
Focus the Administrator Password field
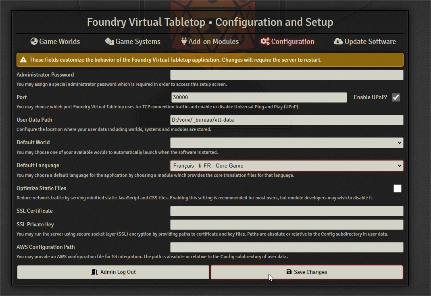click(x=287, y=75)
